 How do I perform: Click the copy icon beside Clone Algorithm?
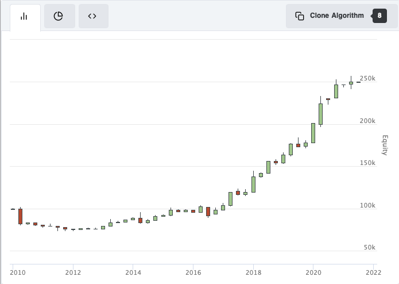[x=300, y=16]
